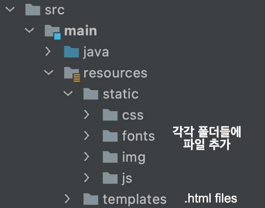Viewport: 265px width, 208px height.
Task: Collapse the src folder chevron
Action: (10, 9)
